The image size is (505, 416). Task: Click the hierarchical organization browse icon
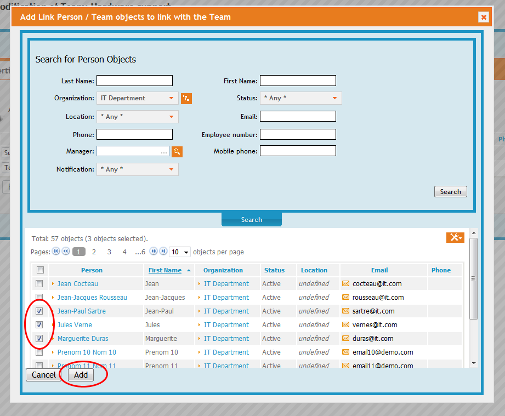[x=186, y=98]
